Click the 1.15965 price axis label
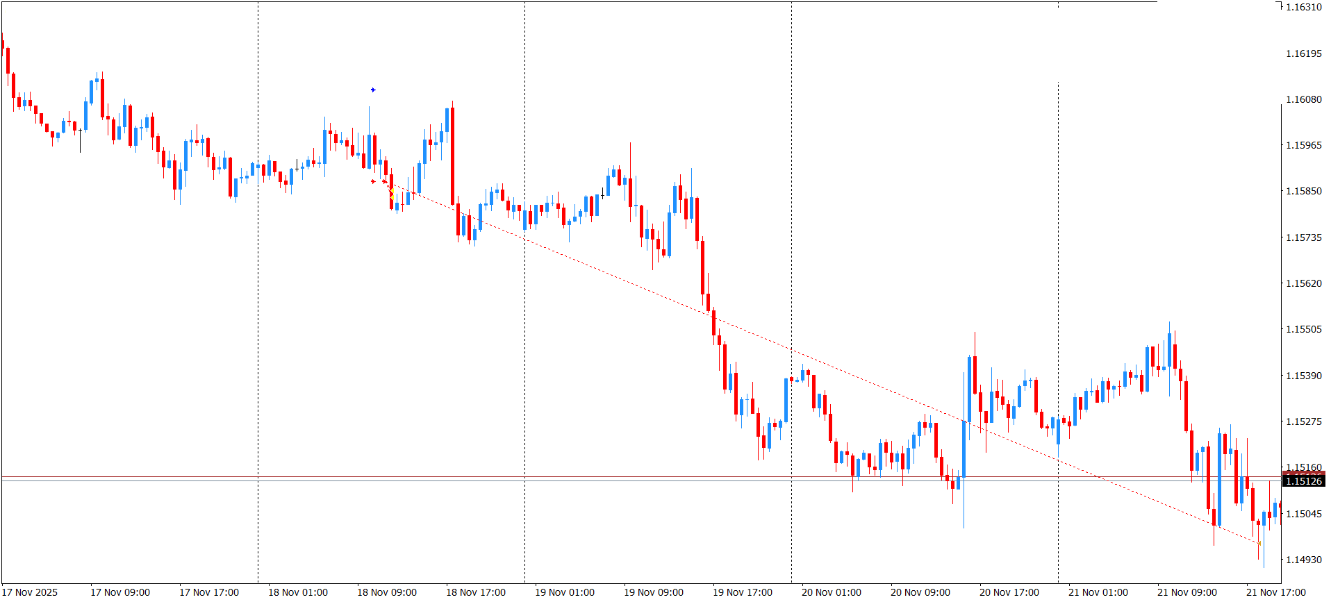 coord(1304,145)
